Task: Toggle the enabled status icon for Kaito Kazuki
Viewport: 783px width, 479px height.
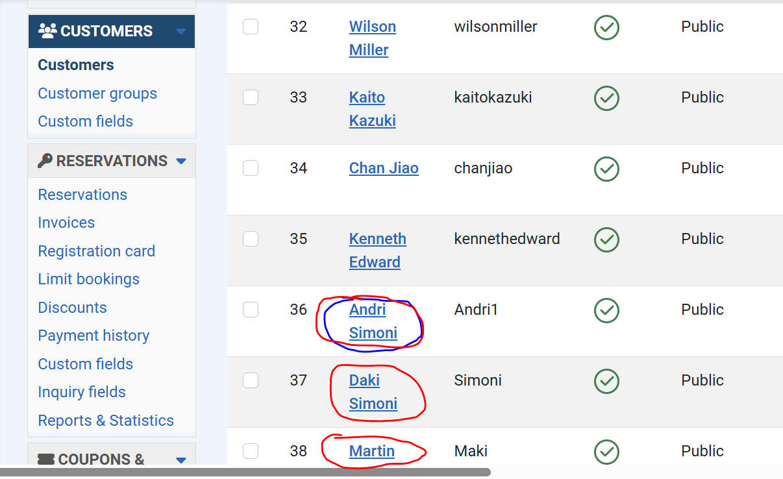Action: (606, 98)
